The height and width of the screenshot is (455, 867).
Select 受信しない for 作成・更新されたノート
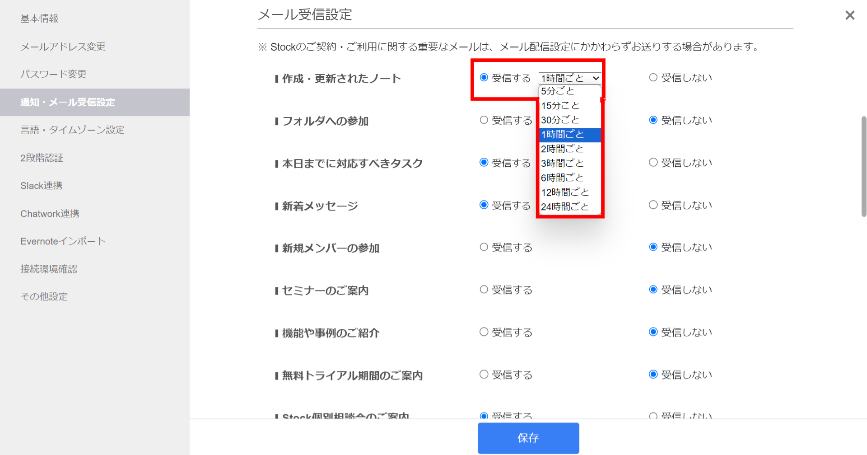coord(653,77)
